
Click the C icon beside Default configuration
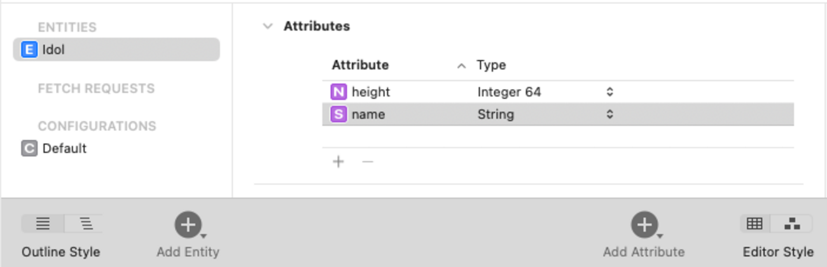[29, 148]
